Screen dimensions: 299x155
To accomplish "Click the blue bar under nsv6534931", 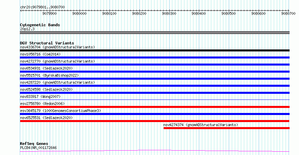I will (155, 72).
